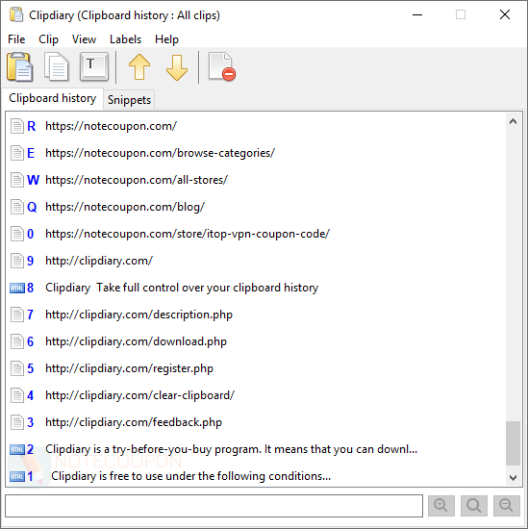Click the vertical scrollbar thumb
Screen dimensions: 528x529
(514, 443)
